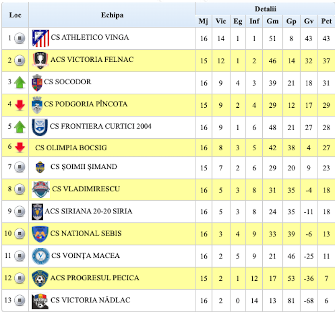Click the CS Frontiera Curtici 2004 logo
The height and width of the screenshot is (312, 335).
click(x=40, y=127)
